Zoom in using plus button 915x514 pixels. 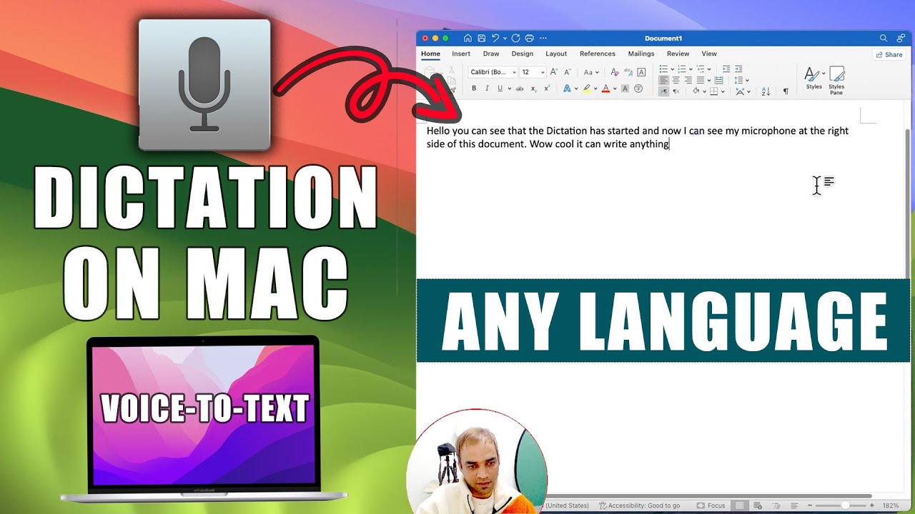(x=872, y=505)
